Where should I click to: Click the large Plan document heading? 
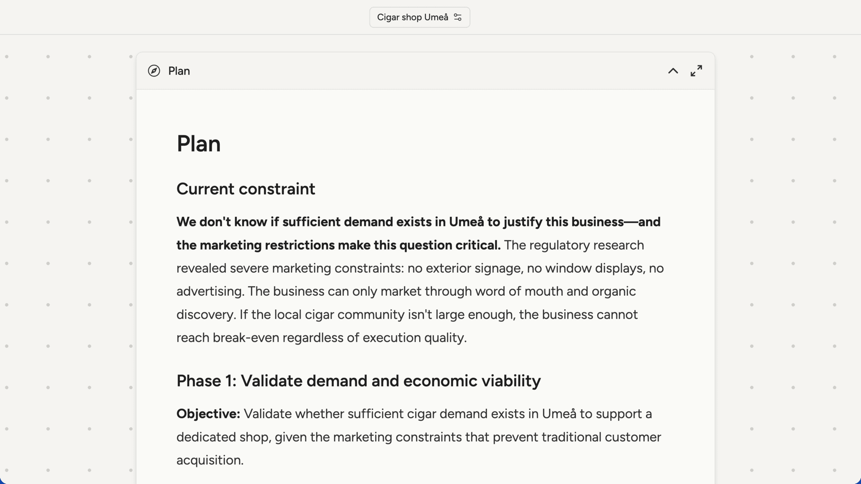click(x=198, y=143)
